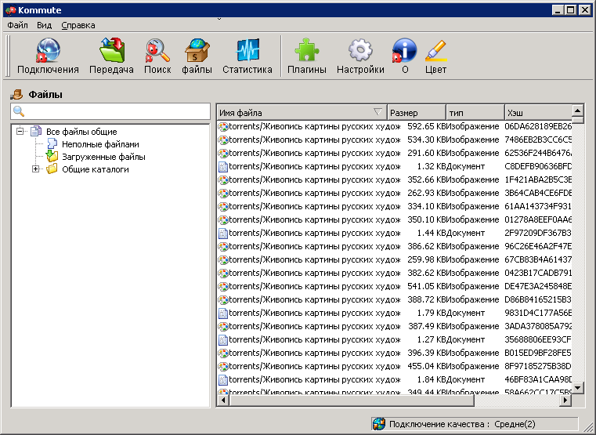
Task: Click document icon of 1.44 KB file
Action: [223, 233]
